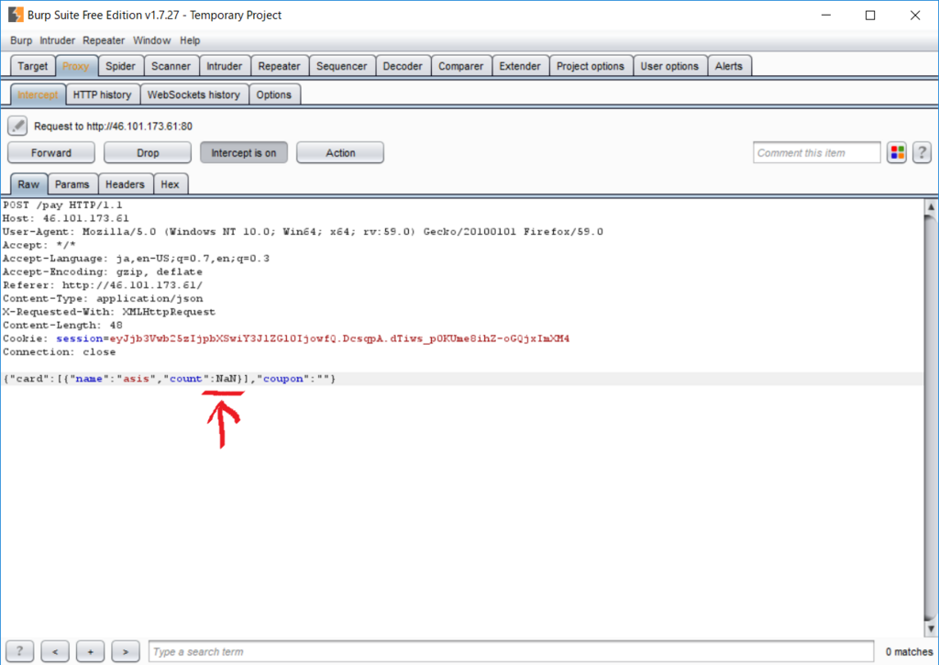Open the Project options tab
The width and height of the screenshot is (939, 665).
(590, 66)
